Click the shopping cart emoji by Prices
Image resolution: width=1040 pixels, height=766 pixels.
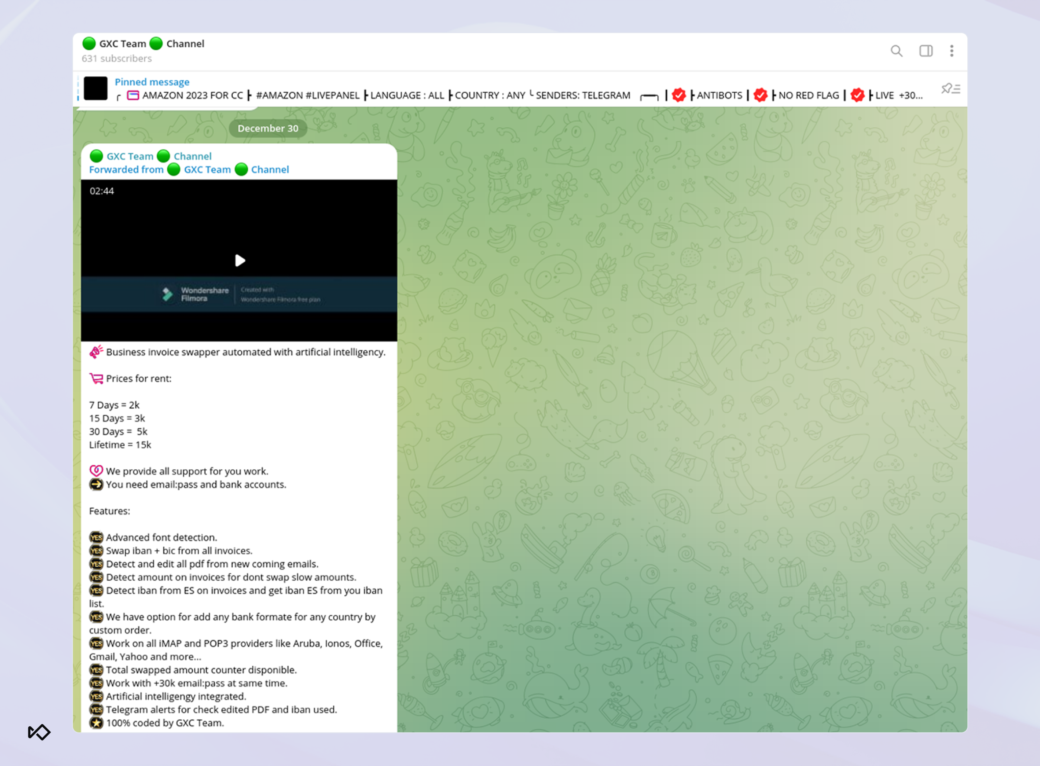pyautogui.click(x=96, y=378)
